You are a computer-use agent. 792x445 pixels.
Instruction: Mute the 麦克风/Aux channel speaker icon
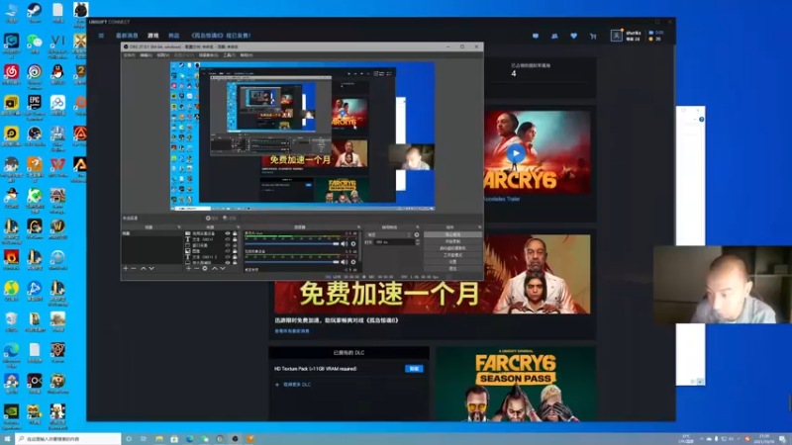pyautogui.click(x=344, y=243)
